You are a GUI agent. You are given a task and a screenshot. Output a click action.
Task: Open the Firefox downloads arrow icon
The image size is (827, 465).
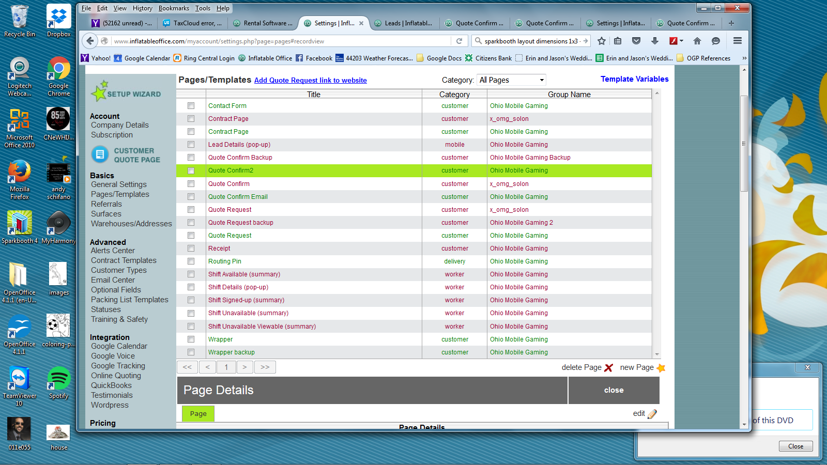[x=654, y=41]
